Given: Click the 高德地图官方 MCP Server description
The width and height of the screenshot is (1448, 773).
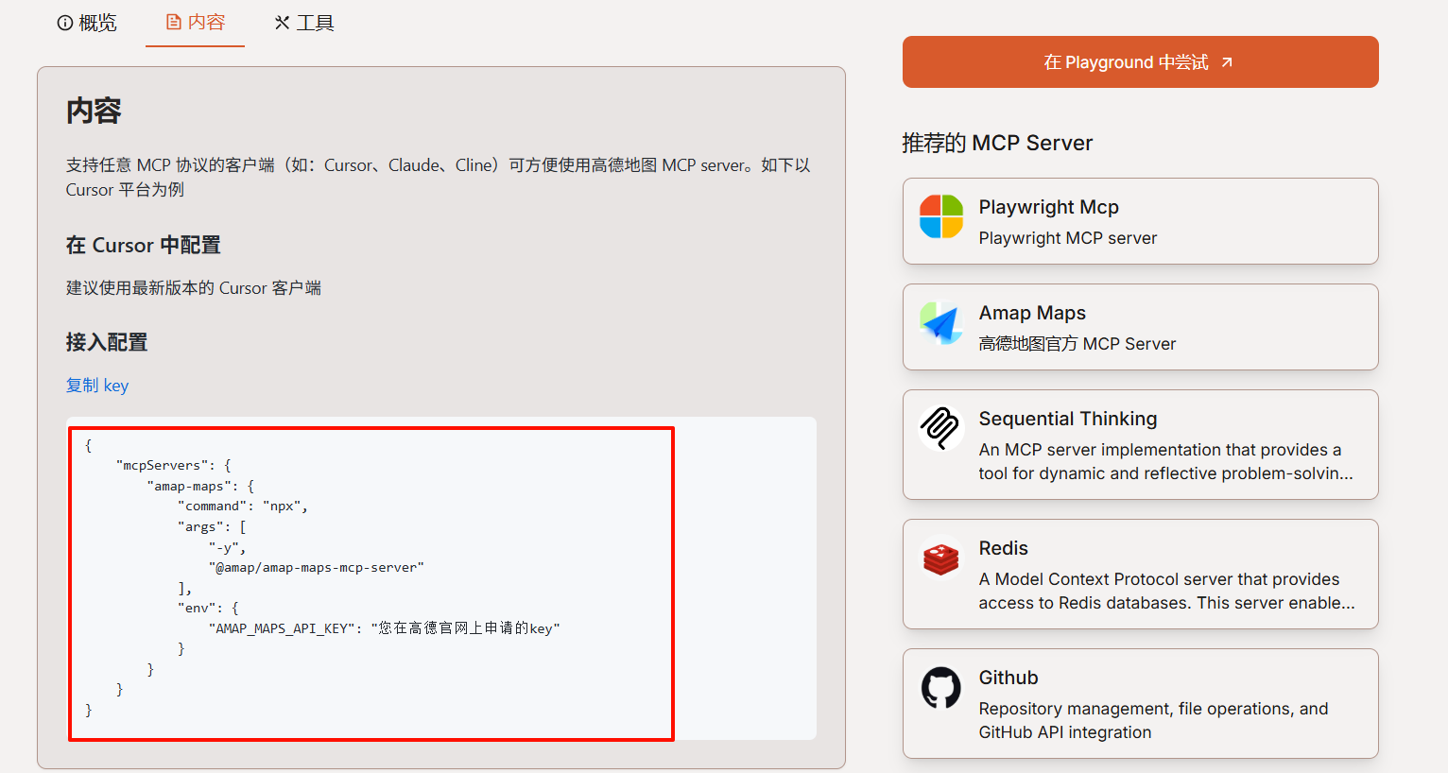Looking at the screenshot, I should pos(1077,344).
